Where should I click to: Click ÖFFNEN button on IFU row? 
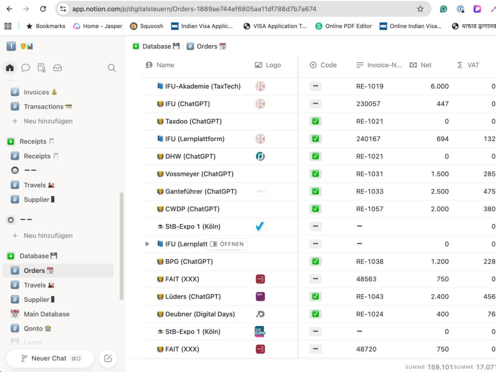(227, 244)
